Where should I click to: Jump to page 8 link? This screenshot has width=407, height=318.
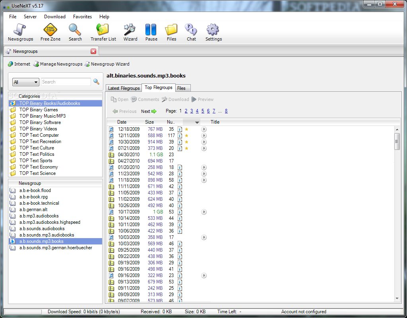226,111
